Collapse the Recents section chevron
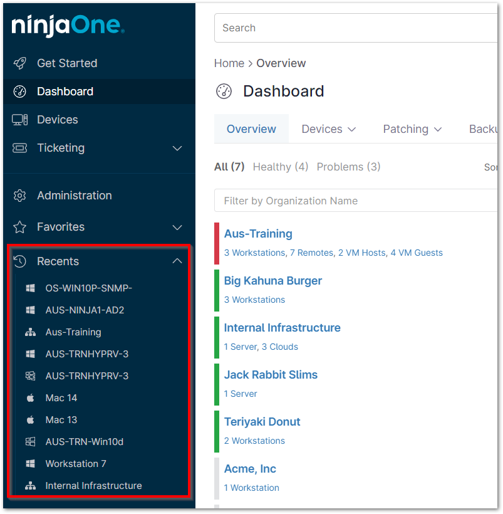Image resolution: width=503 pixels, height=514 pixels. pyautogui.click(x=177, y=261)
